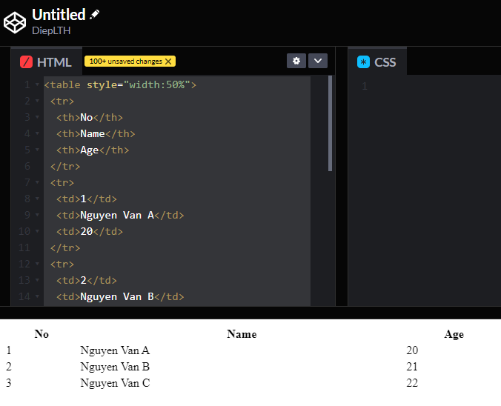Click the Name header in the preview table
Image resolution: width=501 pixels, height=406 pixels.
pos(242,334)
